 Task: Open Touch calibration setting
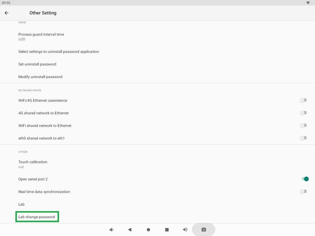click(33, 164)
